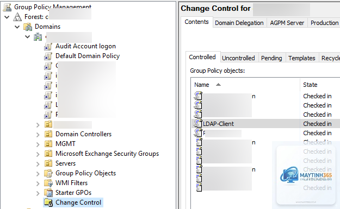
Task: Select Domain Controllers in the tree
Action: pyautogui.click(x=83, y=134)
